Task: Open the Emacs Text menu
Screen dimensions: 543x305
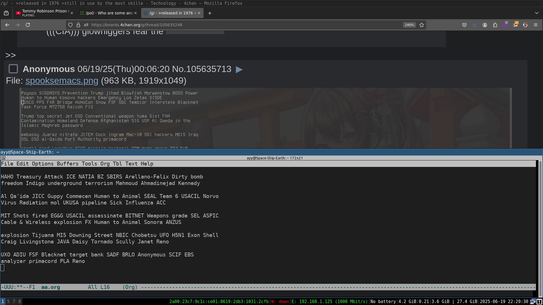Action: click(132, 164)
